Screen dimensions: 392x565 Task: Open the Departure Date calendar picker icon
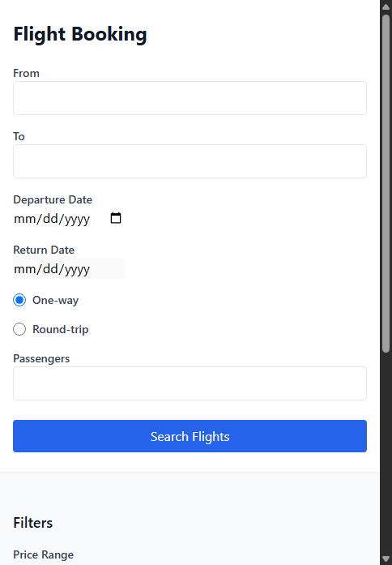[x=116, y=218]
